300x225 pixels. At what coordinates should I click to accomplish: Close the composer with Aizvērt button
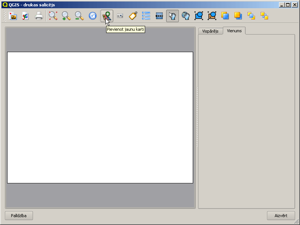[x=281, y=216]
